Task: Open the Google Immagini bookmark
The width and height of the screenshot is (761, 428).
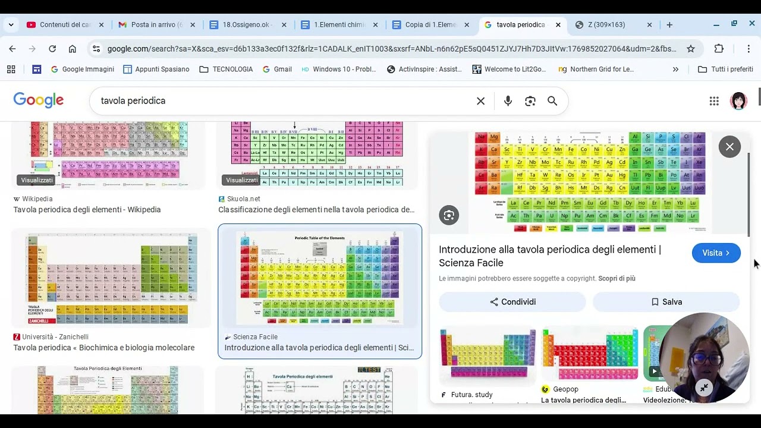Action: 82,70
